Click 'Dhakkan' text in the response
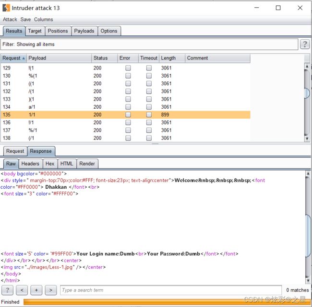312x307 pixels. coord(56,187)
